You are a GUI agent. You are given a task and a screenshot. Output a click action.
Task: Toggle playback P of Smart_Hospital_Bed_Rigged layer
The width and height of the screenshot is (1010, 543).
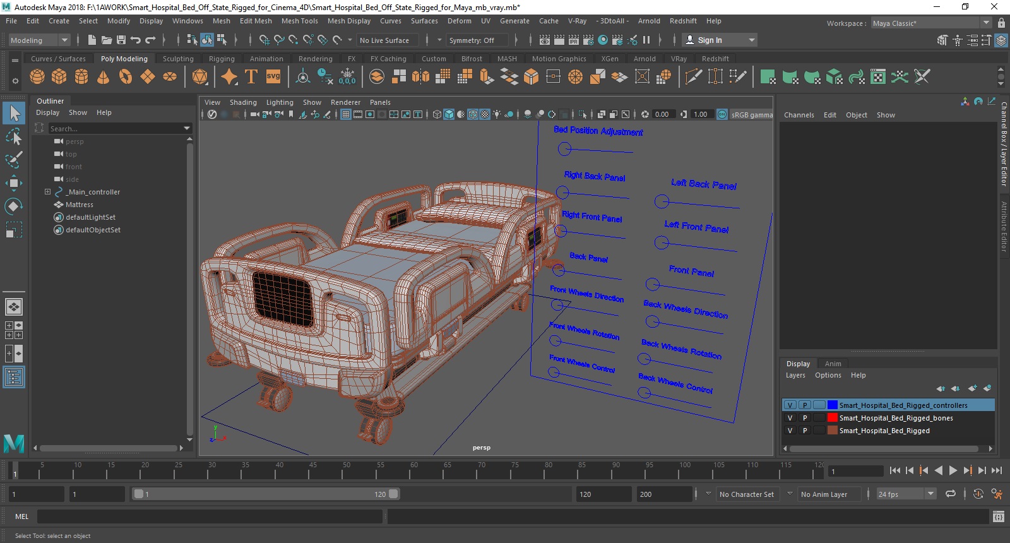pyautogui.click(x=805, y=431)
